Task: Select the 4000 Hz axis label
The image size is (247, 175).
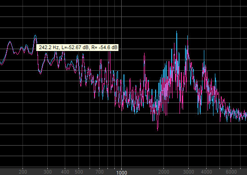Action: (x=206, y=172)
